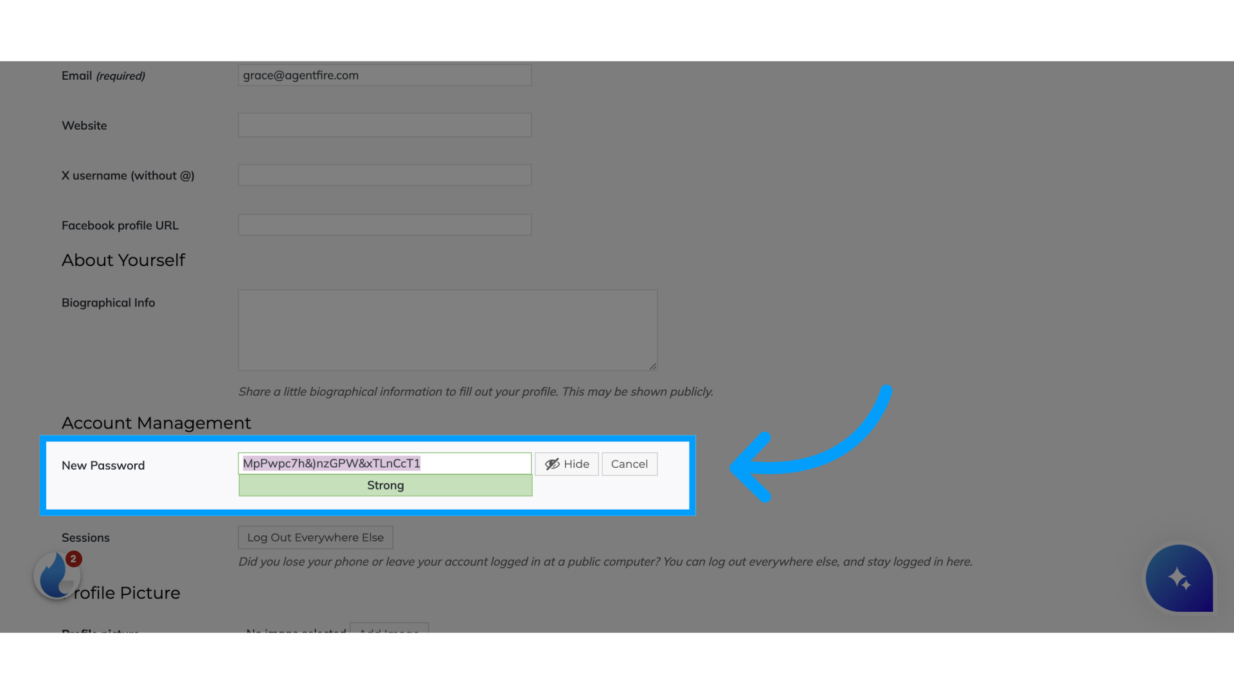Click the AgentFire app icon bottom-left
This screenshot has height=694, width=1234.
[x=56, y=575]
